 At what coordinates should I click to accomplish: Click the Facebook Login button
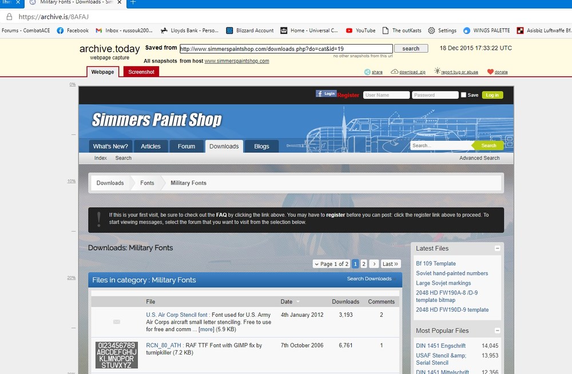[x=326, y=94]
